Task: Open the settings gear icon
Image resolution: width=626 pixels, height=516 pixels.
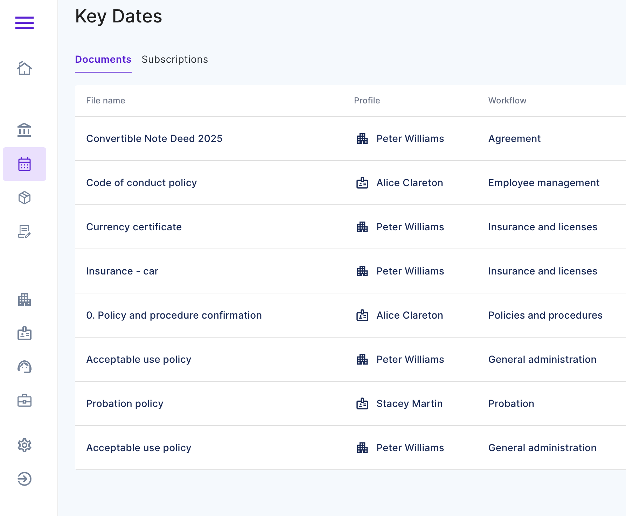Action: (25, 445)
